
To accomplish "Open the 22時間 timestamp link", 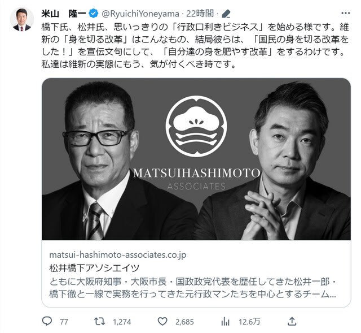I will [200, 14].
